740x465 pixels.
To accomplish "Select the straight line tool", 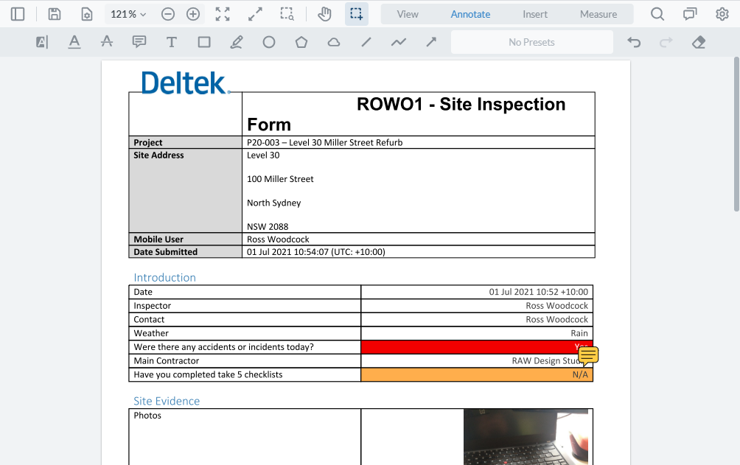I will click(366, 43).
